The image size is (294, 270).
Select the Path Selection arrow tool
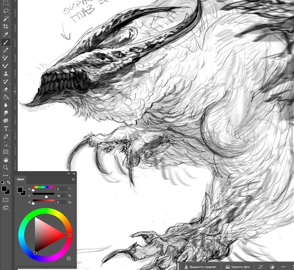click(x=6, y=144)
